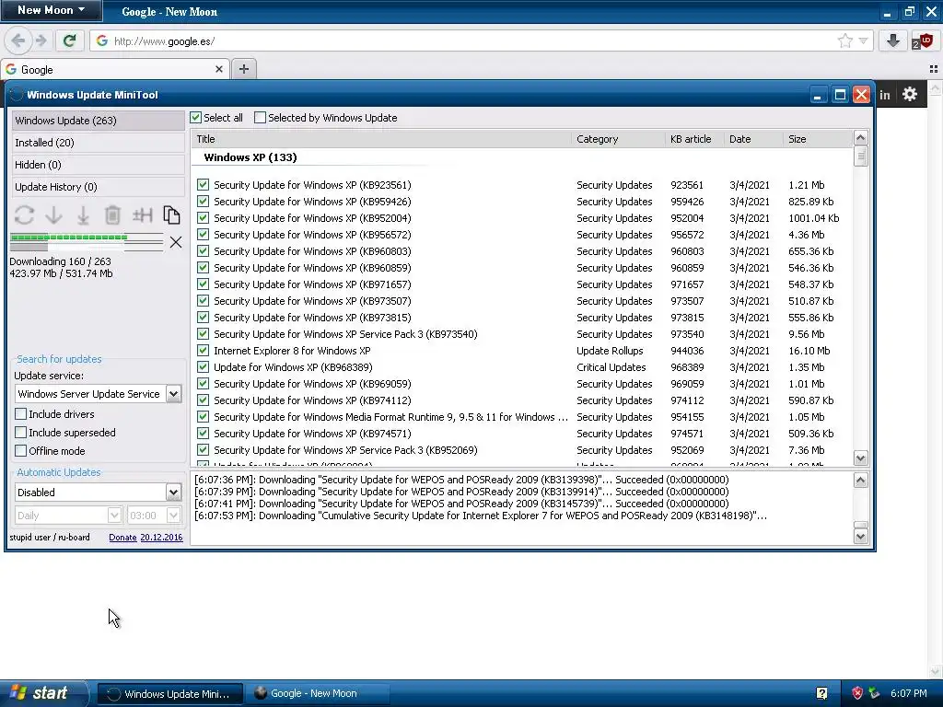Open the 03:00 time dropdown
943x707 pixels.
tap(173, 516)
